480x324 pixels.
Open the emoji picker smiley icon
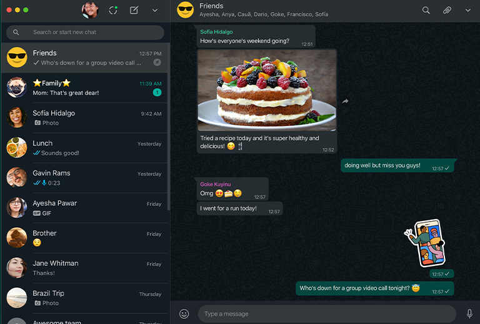184,314
